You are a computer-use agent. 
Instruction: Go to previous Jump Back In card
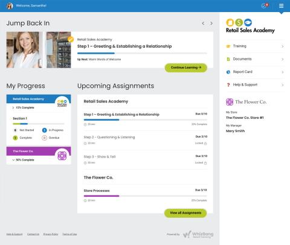[203, 24]
